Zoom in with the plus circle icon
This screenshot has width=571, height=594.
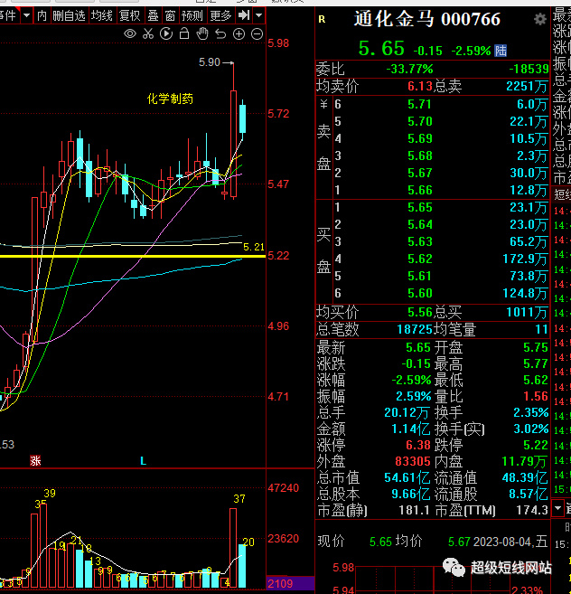[239, 34]
